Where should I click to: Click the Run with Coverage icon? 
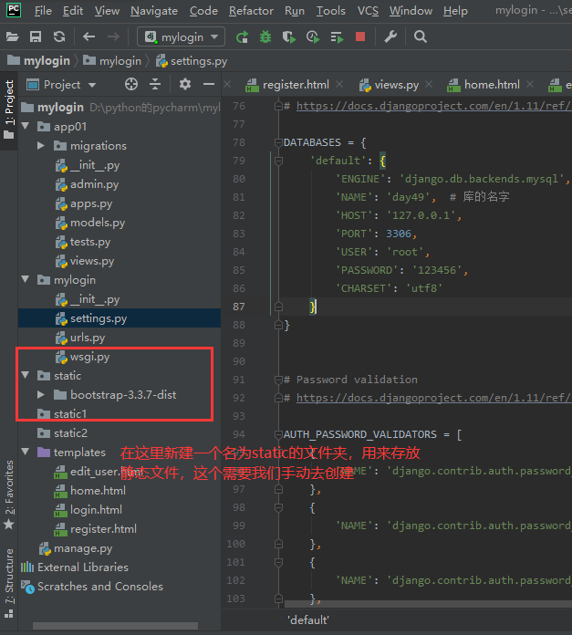click(289, 37)
